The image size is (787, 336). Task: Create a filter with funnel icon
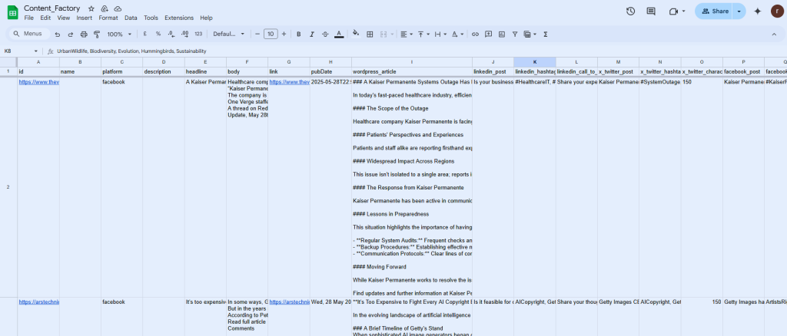515,34
